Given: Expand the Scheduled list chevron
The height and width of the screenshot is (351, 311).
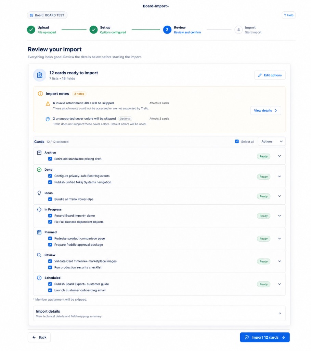Looking at the screenshot, I should pyautogui.click(x=280, y=284).
